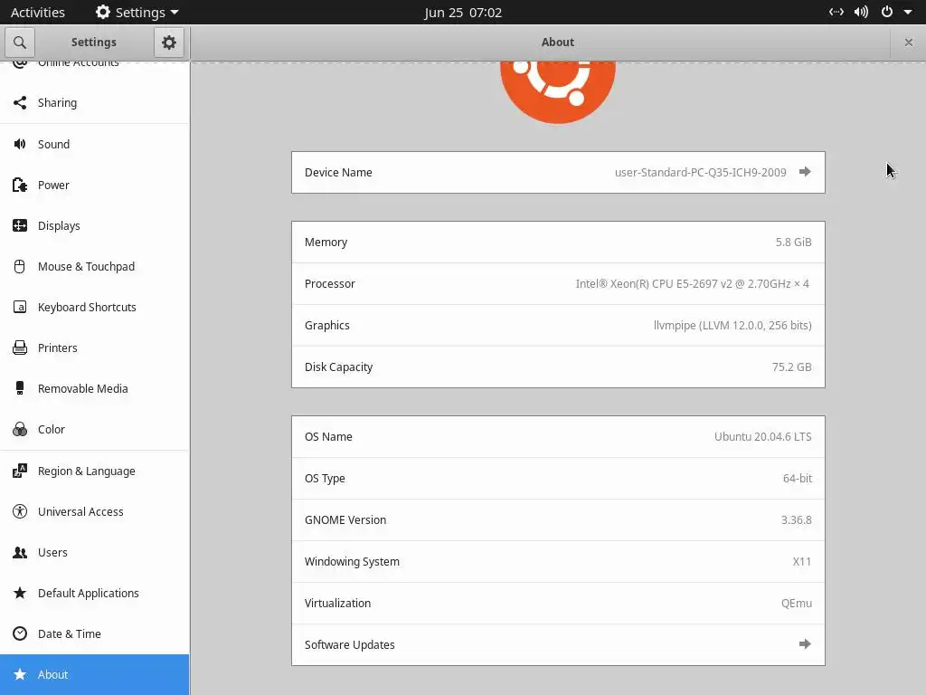Click the Color icon in sidebar
This screenshot has width=926, height=695.
(20, 430)
